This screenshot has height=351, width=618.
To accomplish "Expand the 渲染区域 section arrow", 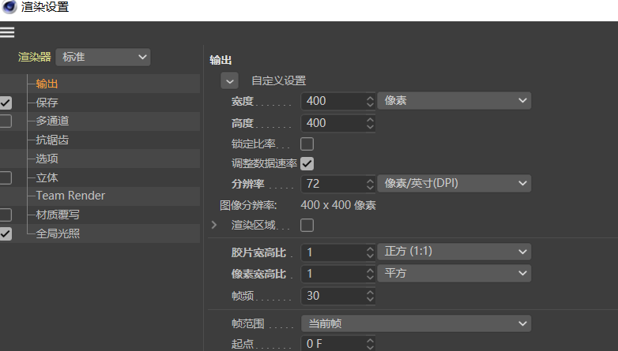I will coord(214,226).
